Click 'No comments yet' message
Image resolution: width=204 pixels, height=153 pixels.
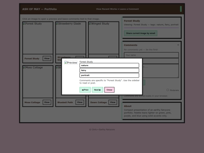pos(141,50)
